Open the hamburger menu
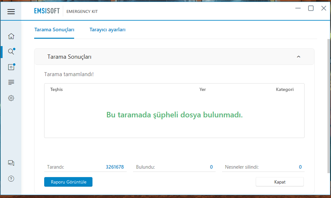Screen dimensions: 331x198 (x=11, y=12)
